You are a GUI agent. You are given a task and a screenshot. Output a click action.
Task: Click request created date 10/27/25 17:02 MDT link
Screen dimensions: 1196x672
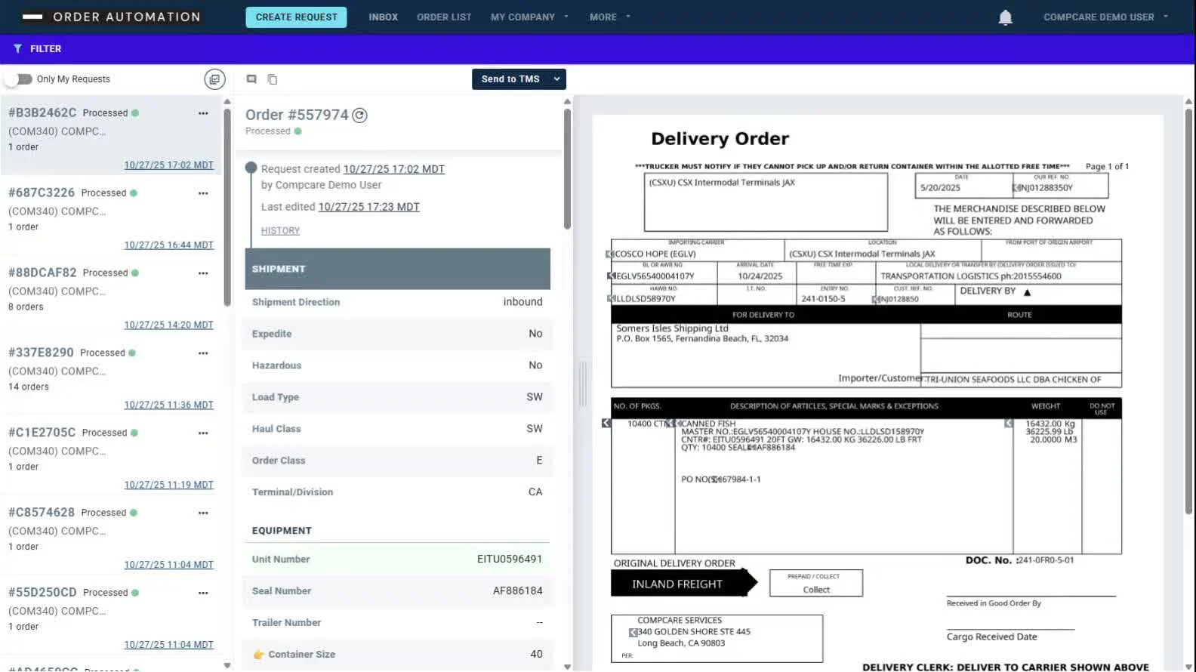(393, 169)
